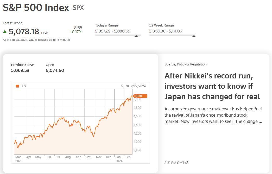
Task: Click the article summary about corporate governance
Action: point(213,115)
